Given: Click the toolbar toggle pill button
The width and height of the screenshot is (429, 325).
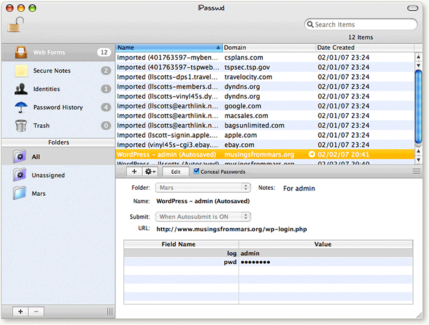Looking at the screenshot, I should (x=412, y=8).
